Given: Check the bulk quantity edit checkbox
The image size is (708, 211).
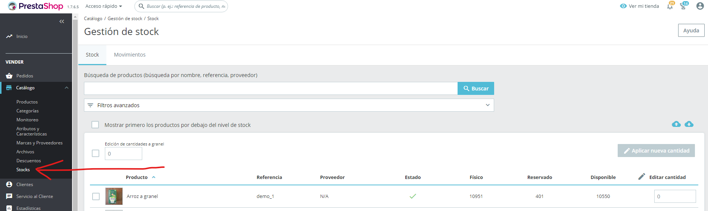Looking at the screenshot, I should pyautogui.click(x=96, y=153).
